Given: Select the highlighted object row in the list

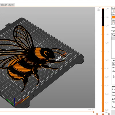Looking at the screenshot, I should 113,38.
